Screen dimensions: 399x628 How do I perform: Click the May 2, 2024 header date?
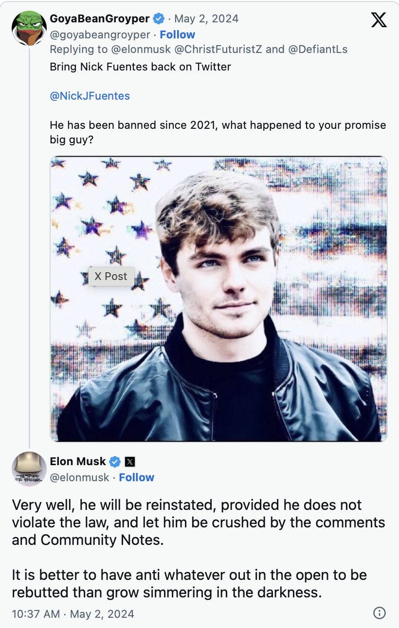point(206,19)
